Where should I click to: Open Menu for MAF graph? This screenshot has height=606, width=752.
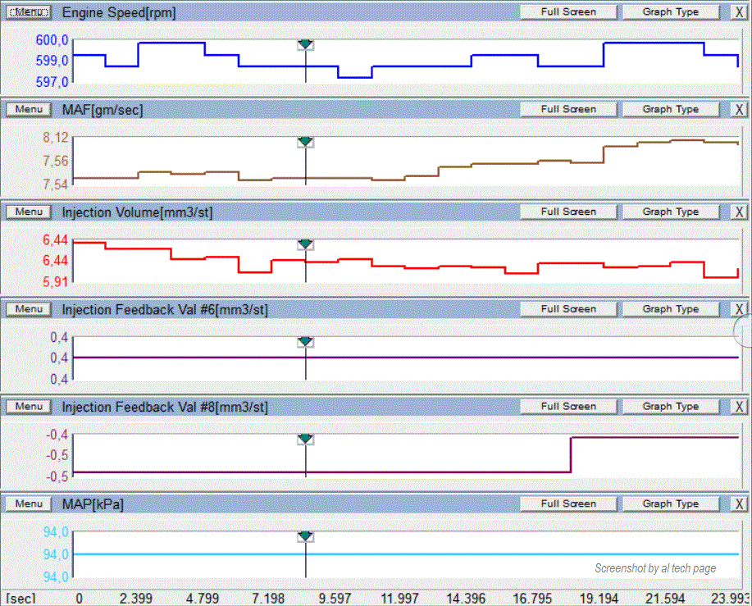click(x=29, y=109)
